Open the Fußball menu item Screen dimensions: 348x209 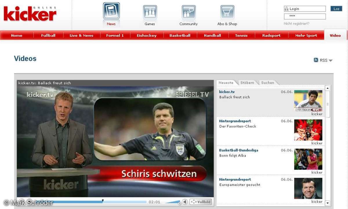tap(48, 35)
